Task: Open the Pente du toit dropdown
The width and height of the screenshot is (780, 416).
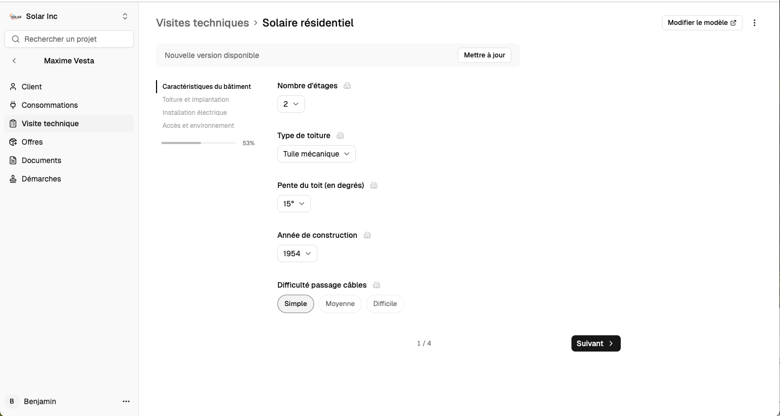Action: (294, 204)
